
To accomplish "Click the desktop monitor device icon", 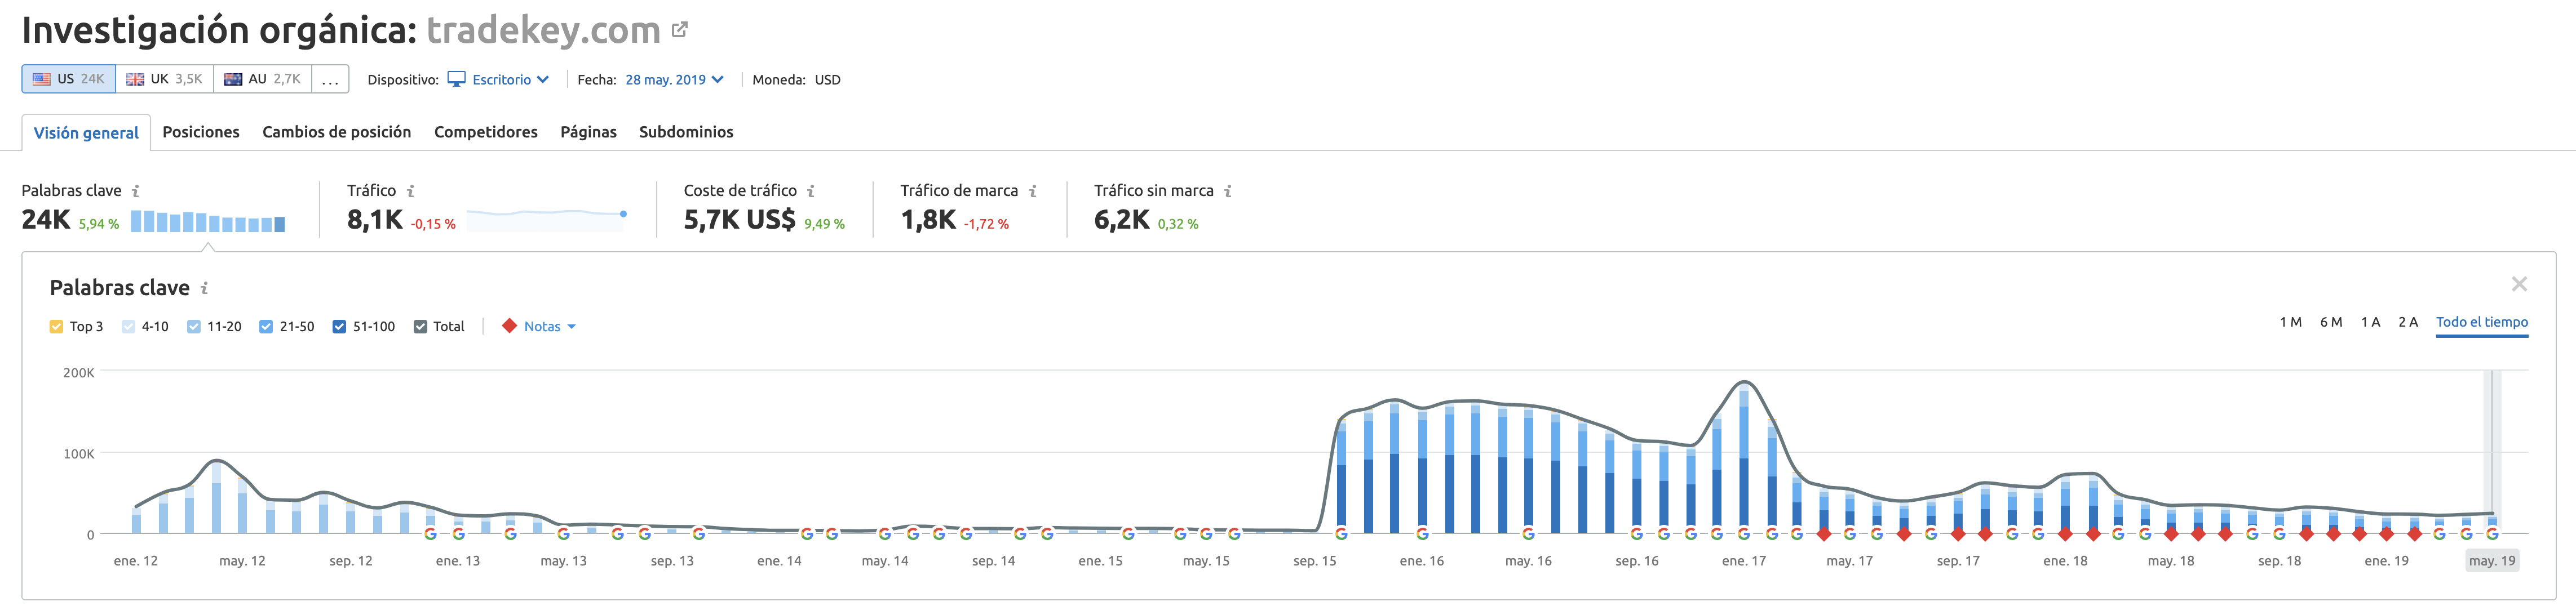I will pyautogui.click(x=457, y=79).
